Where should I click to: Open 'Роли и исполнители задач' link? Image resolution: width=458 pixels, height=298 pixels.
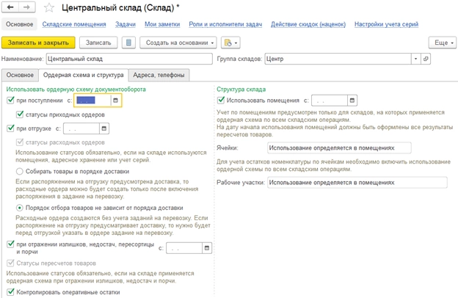225,24
